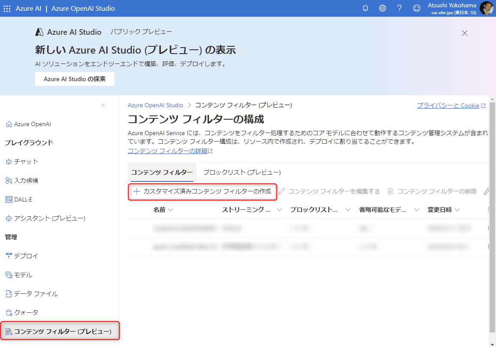Open the feedback smiley icon
This screenshot has height=347, width=496.
417,8
